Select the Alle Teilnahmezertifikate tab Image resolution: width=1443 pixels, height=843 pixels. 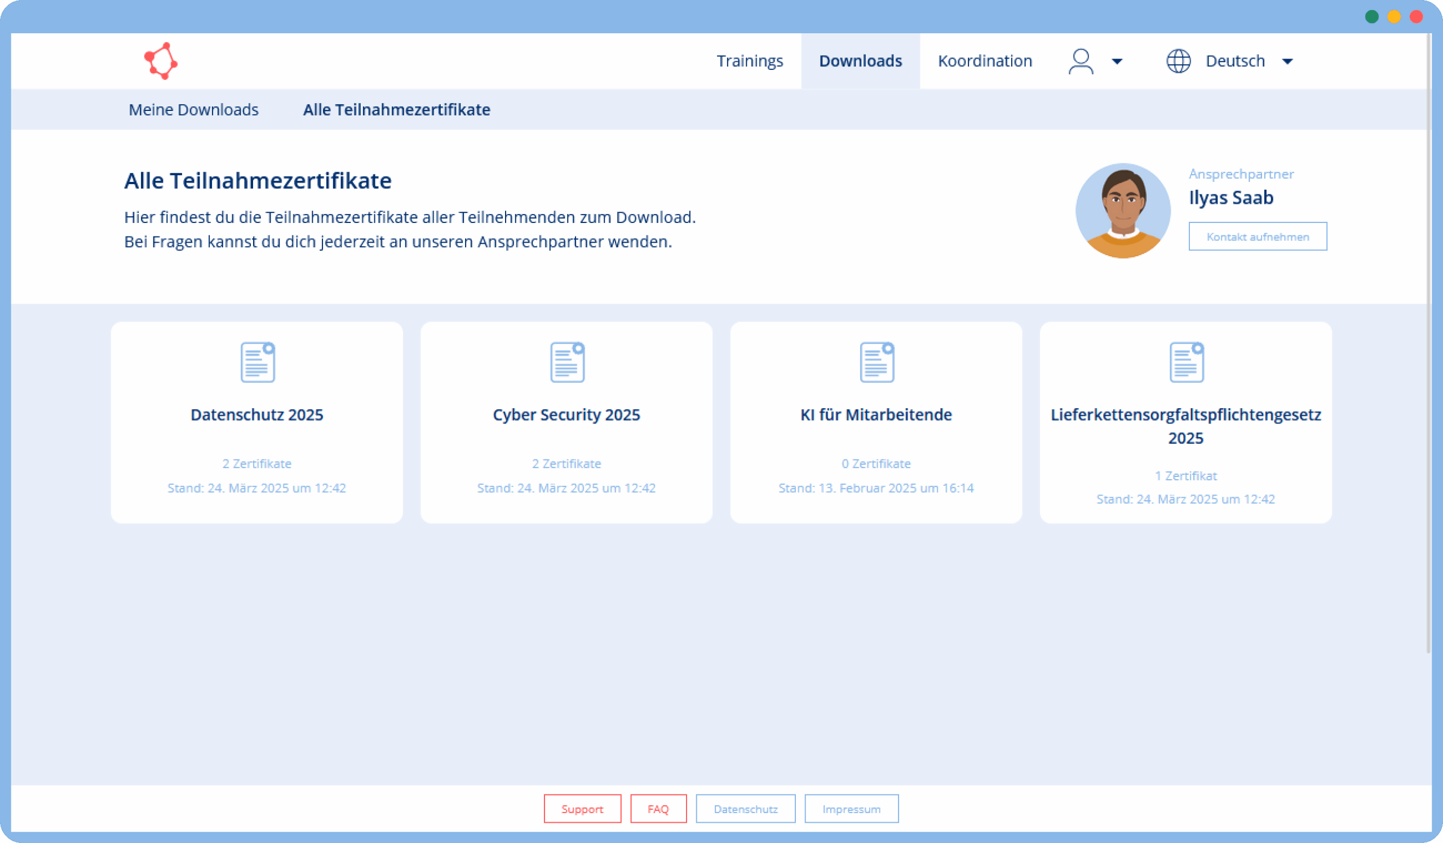[396, 109]
